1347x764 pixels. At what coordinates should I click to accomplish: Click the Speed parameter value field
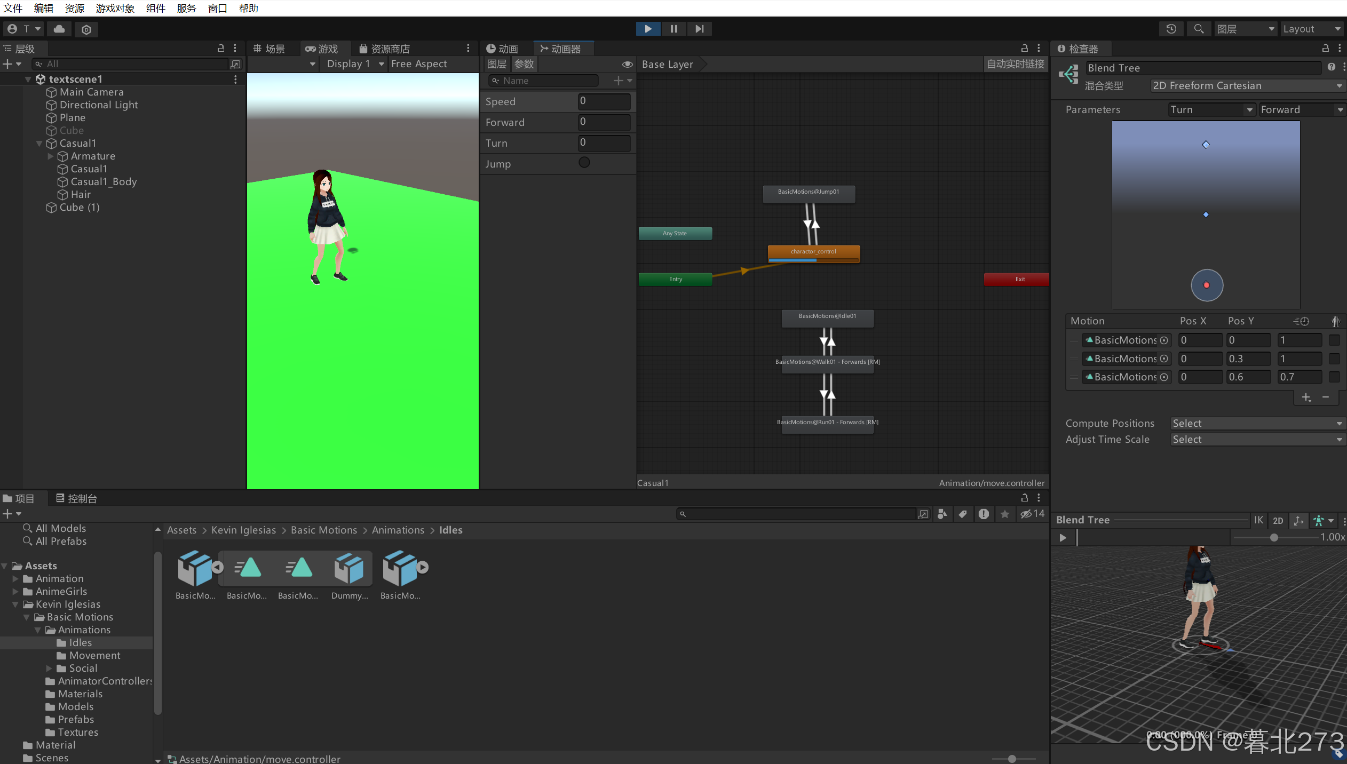[604, 101]
